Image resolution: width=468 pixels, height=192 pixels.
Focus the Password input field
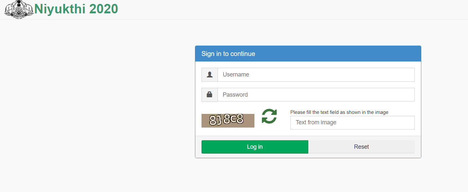tap(316, 95)
